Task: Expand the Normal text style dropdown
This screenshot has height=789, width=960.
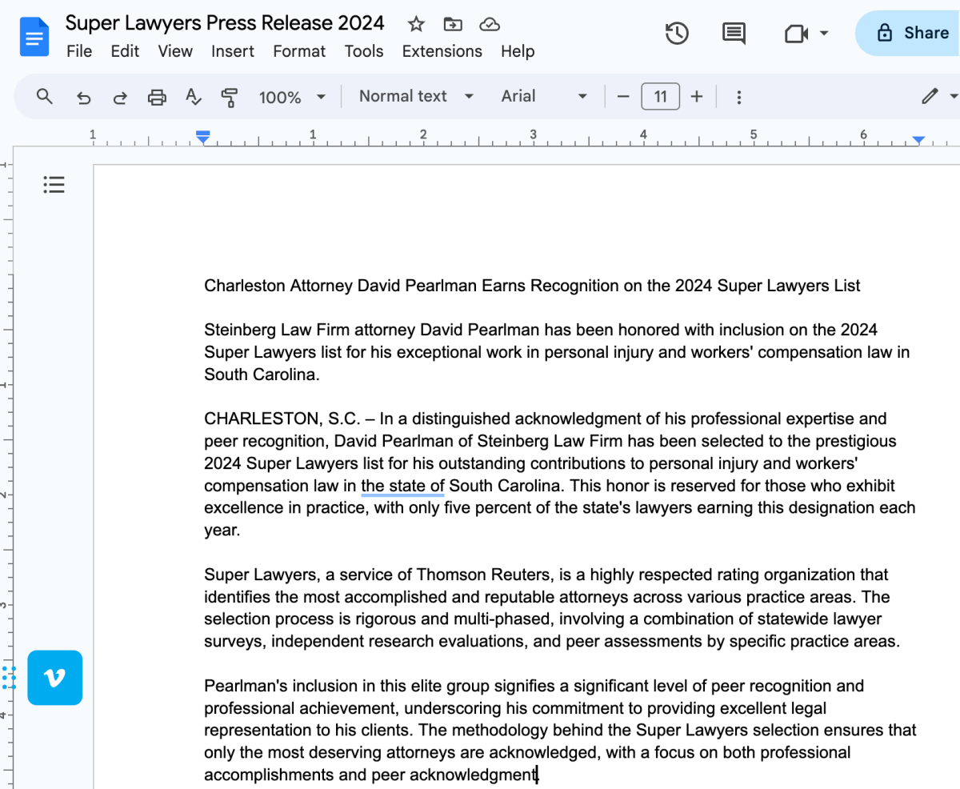Action: 415,96
